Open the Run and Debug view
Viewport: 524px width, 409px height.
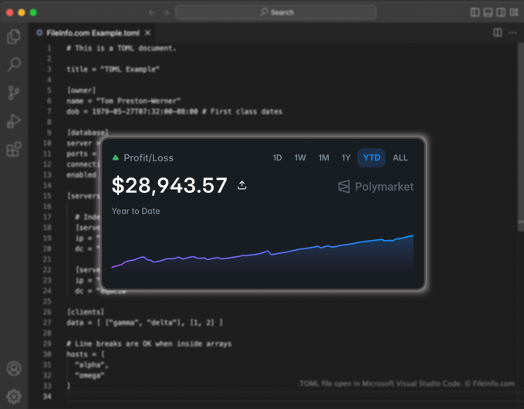tap(14, 121)
